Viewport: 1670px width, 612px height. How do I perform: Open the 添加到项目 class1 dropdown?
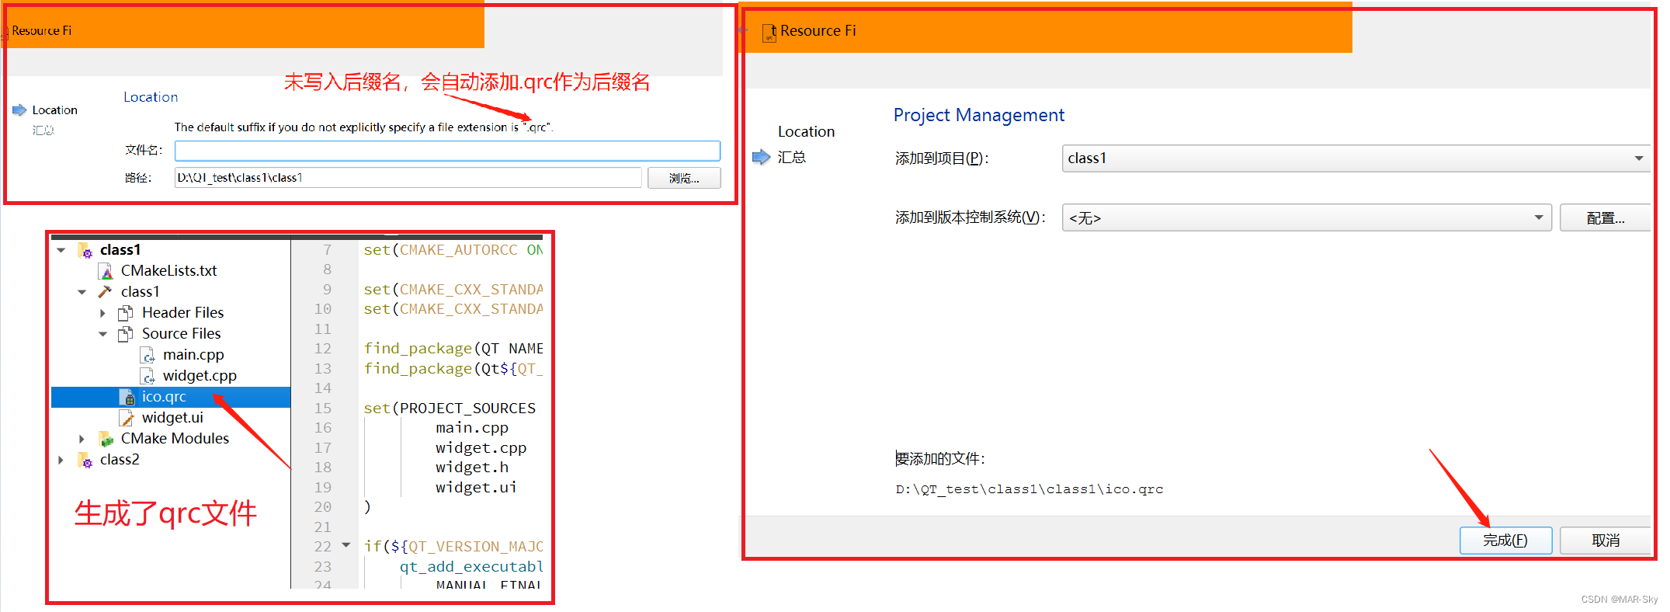coord(1356,158)
